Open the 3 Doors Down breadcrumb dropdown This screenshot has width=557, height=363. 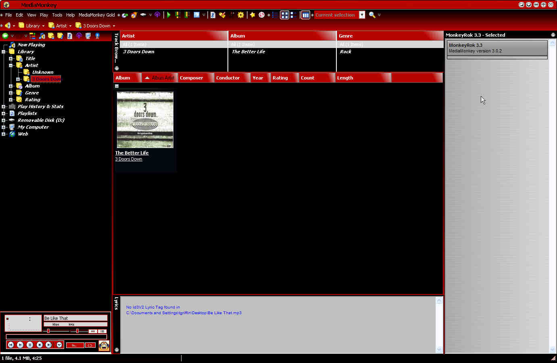(x=114, y=26)
